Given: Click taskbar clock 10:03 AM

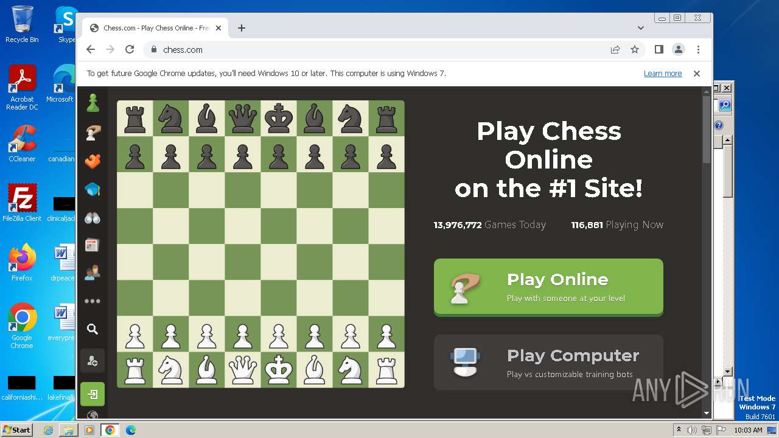Looking at the screenshot, I should pyautogui.click(x=748, y=430).
